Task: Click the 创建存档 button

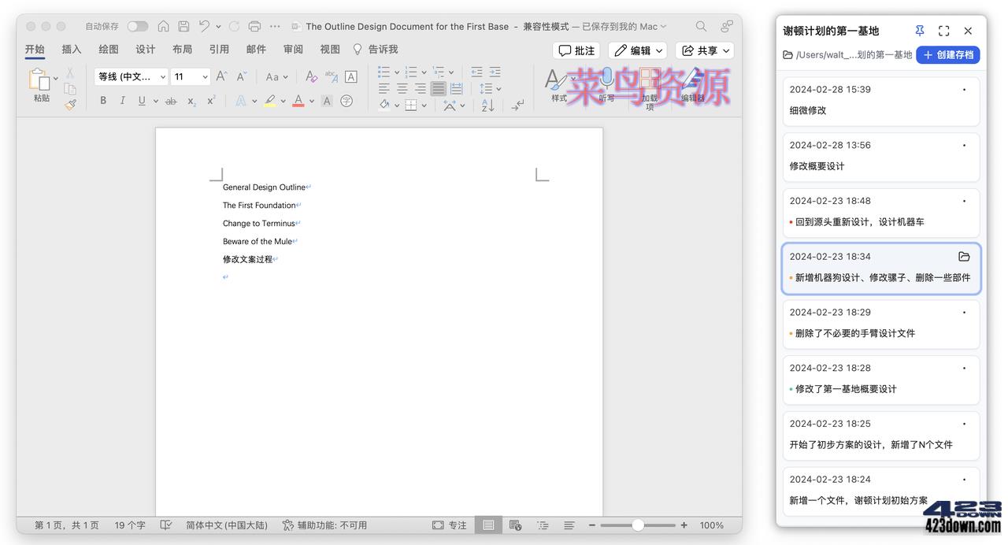Action: [948, 54]
